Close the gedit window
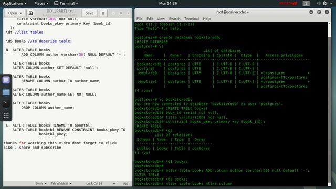This screenshot has width=336, height=189. tap(128, 13)
